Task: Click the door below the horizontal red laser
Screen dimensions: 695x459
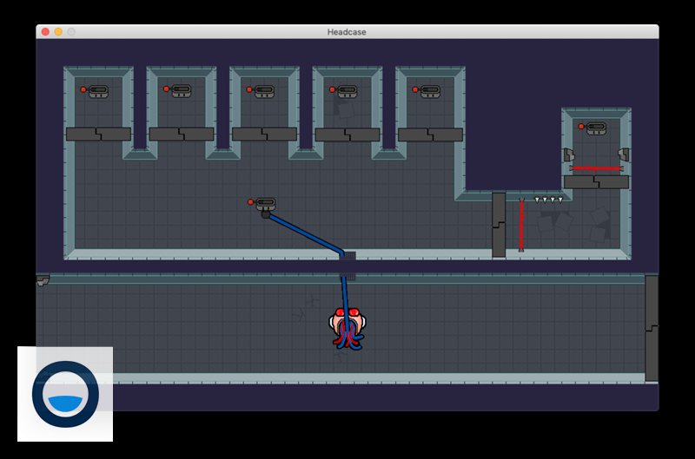Action: point(596,182)
